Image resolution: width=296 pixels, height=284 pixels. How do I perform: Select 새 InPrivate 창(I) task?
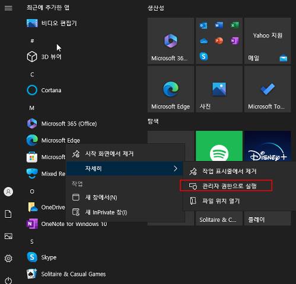click(124, 212)
